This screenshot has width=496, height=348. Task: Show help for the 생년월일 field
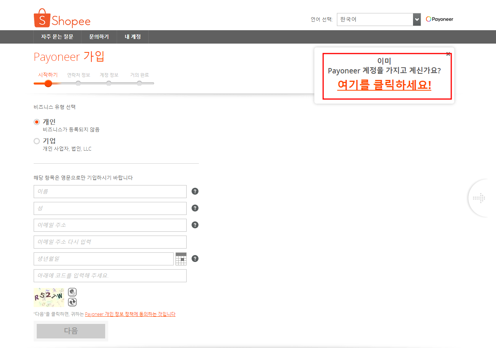[x=195, y=259]
